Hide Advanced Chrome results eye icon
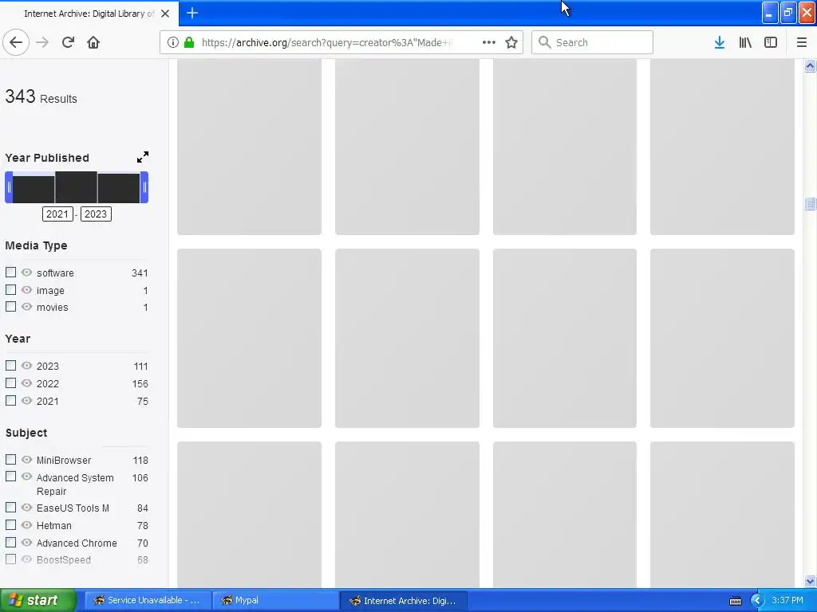This screenshot has height=612, width=817. point(26,542)
